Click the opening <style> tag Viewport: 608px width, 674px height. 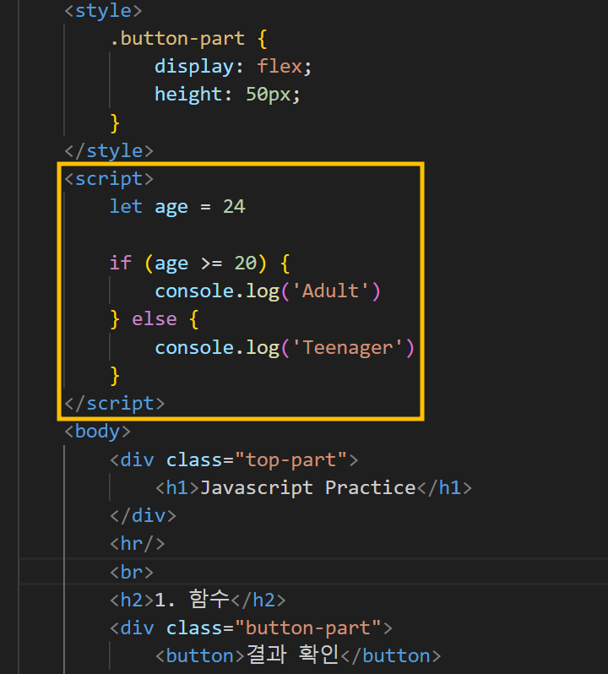pyautogui.click(x=103, y=10)
